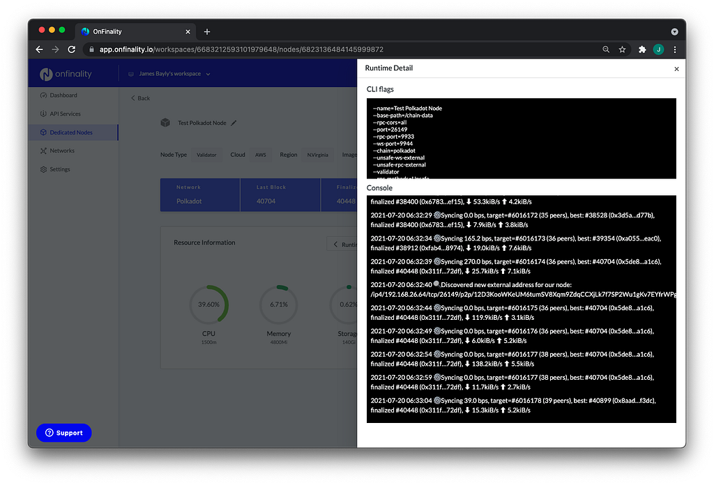Click the --chain=polkadot CLI flag line
714x485 pixels.
tap(394, 151)
